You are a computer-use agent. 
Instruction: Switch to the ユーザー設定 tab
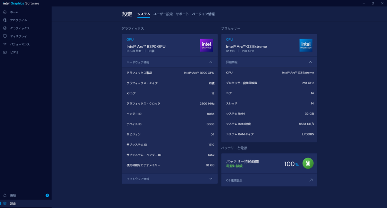(163, 14)
